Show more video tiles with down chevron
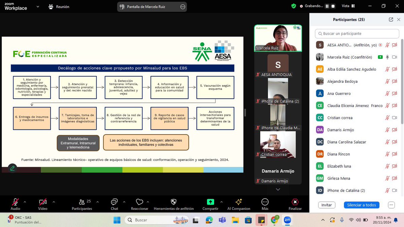404x227 pixels. pos(278,190)
